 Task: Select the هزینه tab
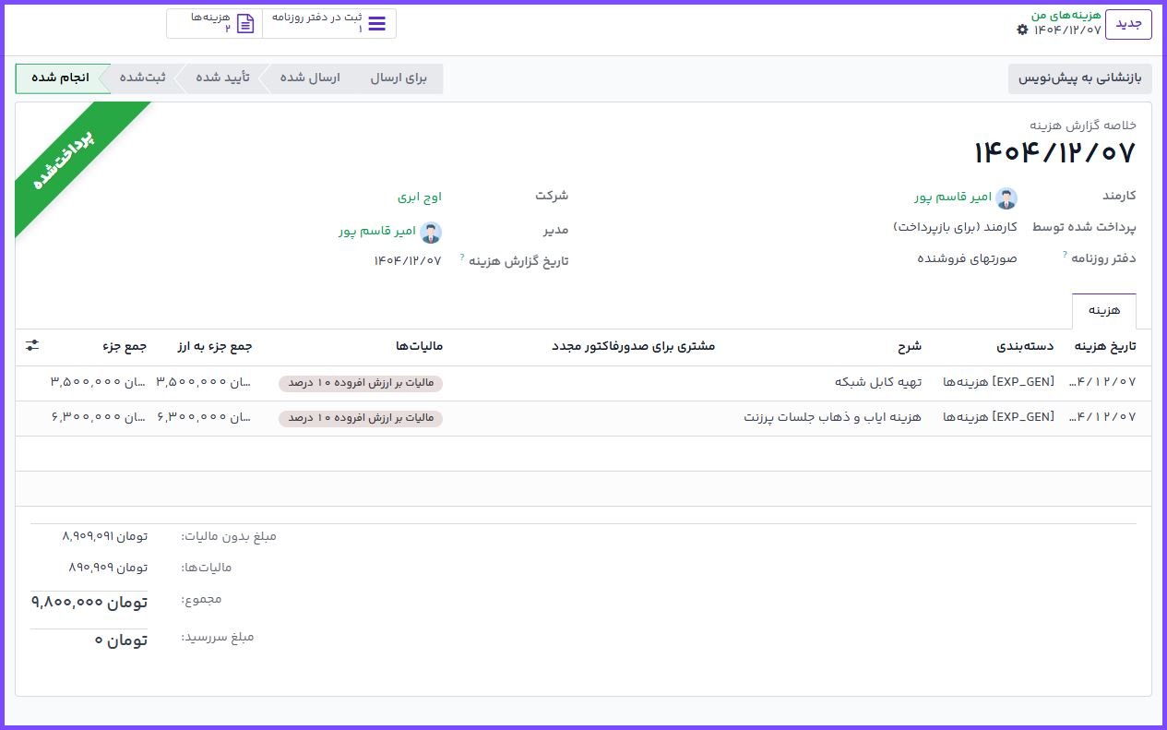1103,311
